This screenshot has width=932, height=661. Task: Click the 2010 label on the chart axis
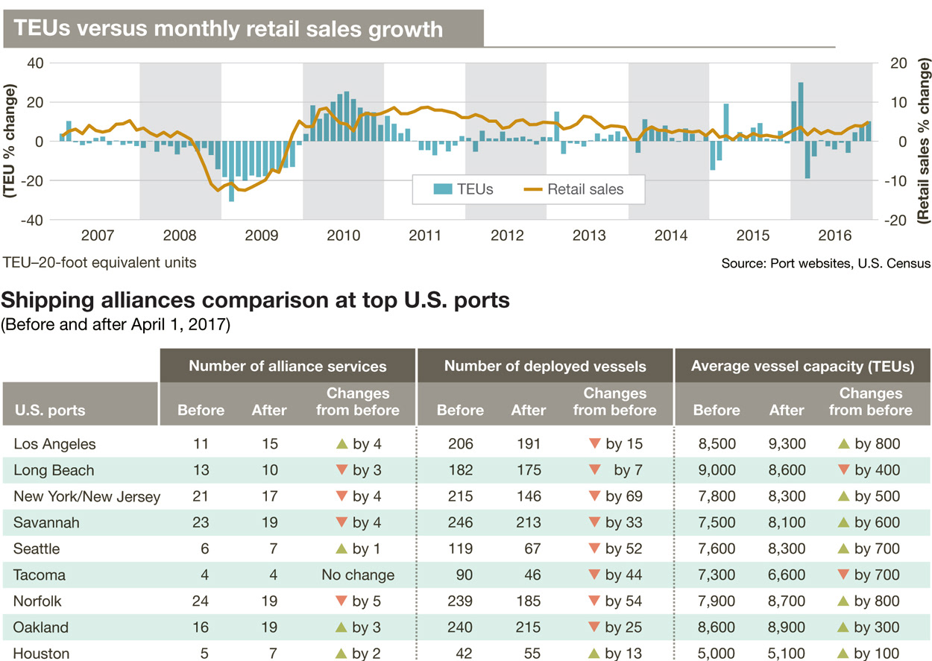pyautogui.click(x=343, y=236)
